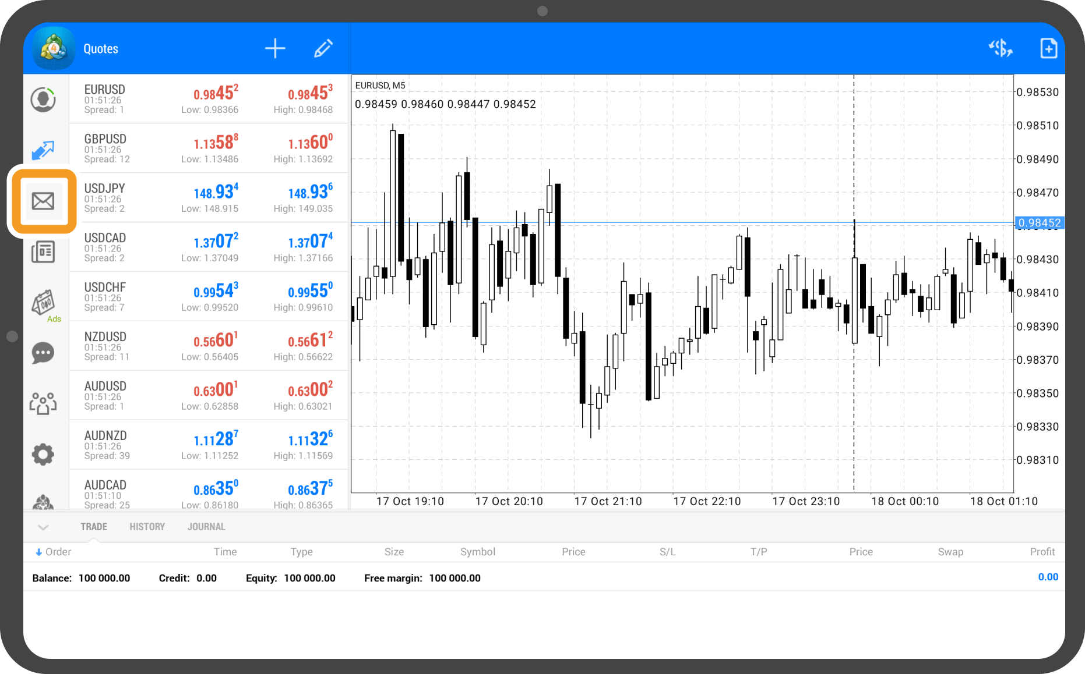Image resolution: width=1085 pixels, height=674 pixels.
Task: Open the Settings gear icon
Action: (x=43, y=454)
